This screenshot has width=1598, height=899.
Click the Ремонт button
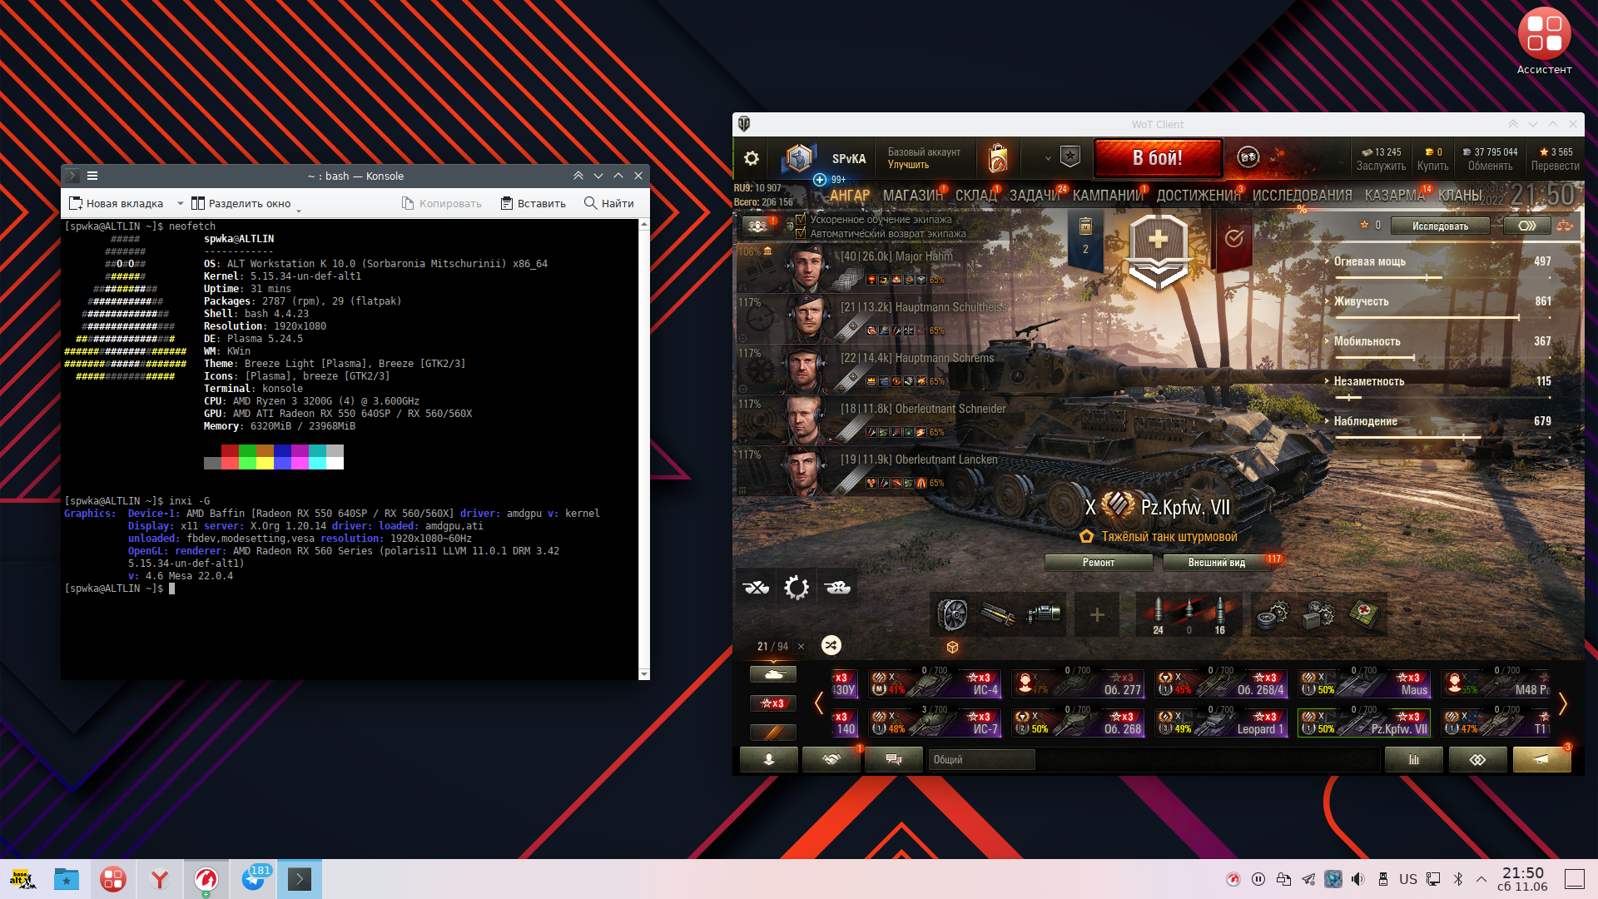click(x=1098, y=563)
